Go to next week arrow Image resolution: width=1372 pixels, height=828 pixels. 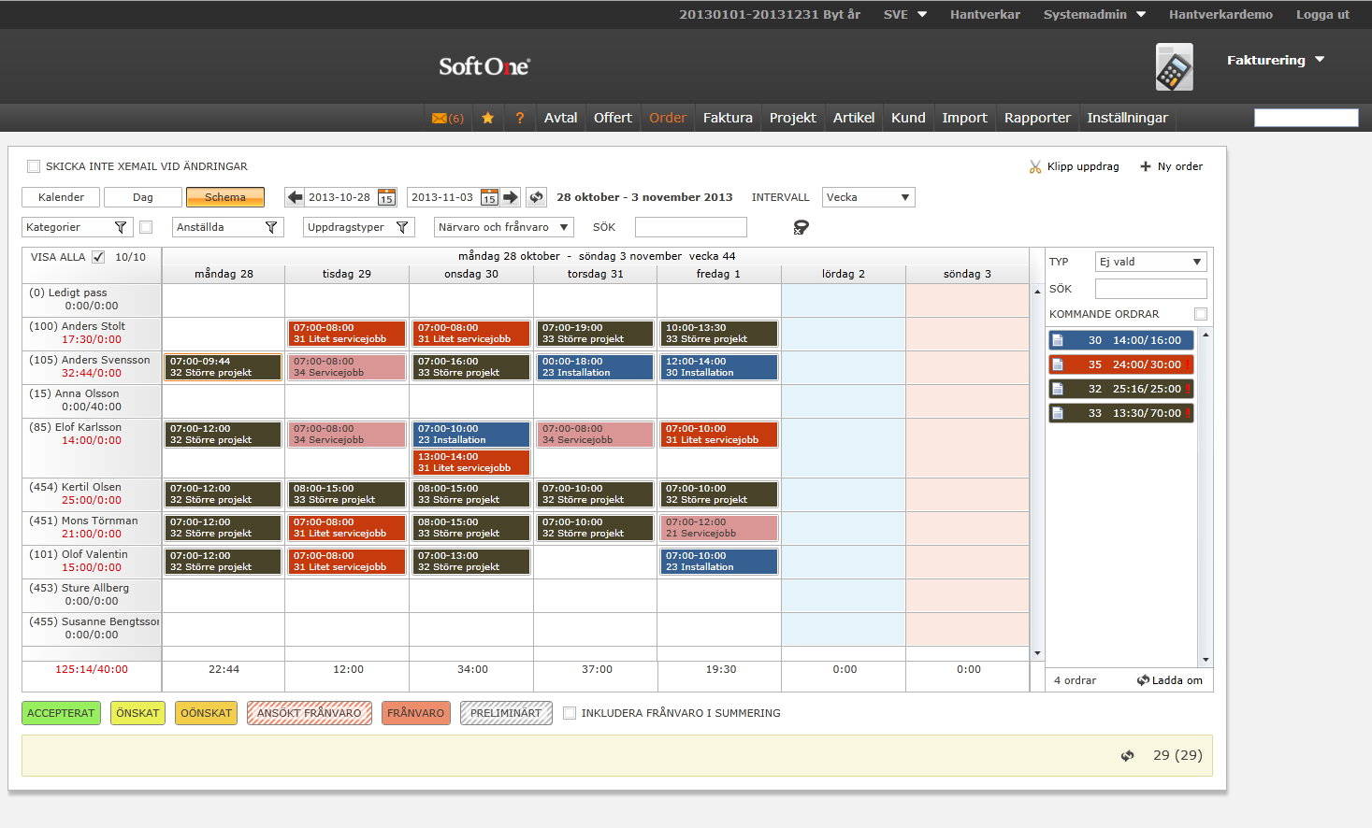(511, 197)
